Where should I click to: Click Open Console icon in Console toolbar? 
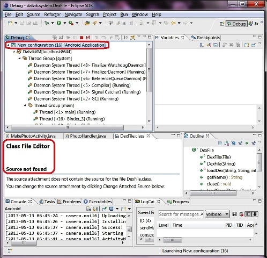pyautogui.click(x=123, y=209)
